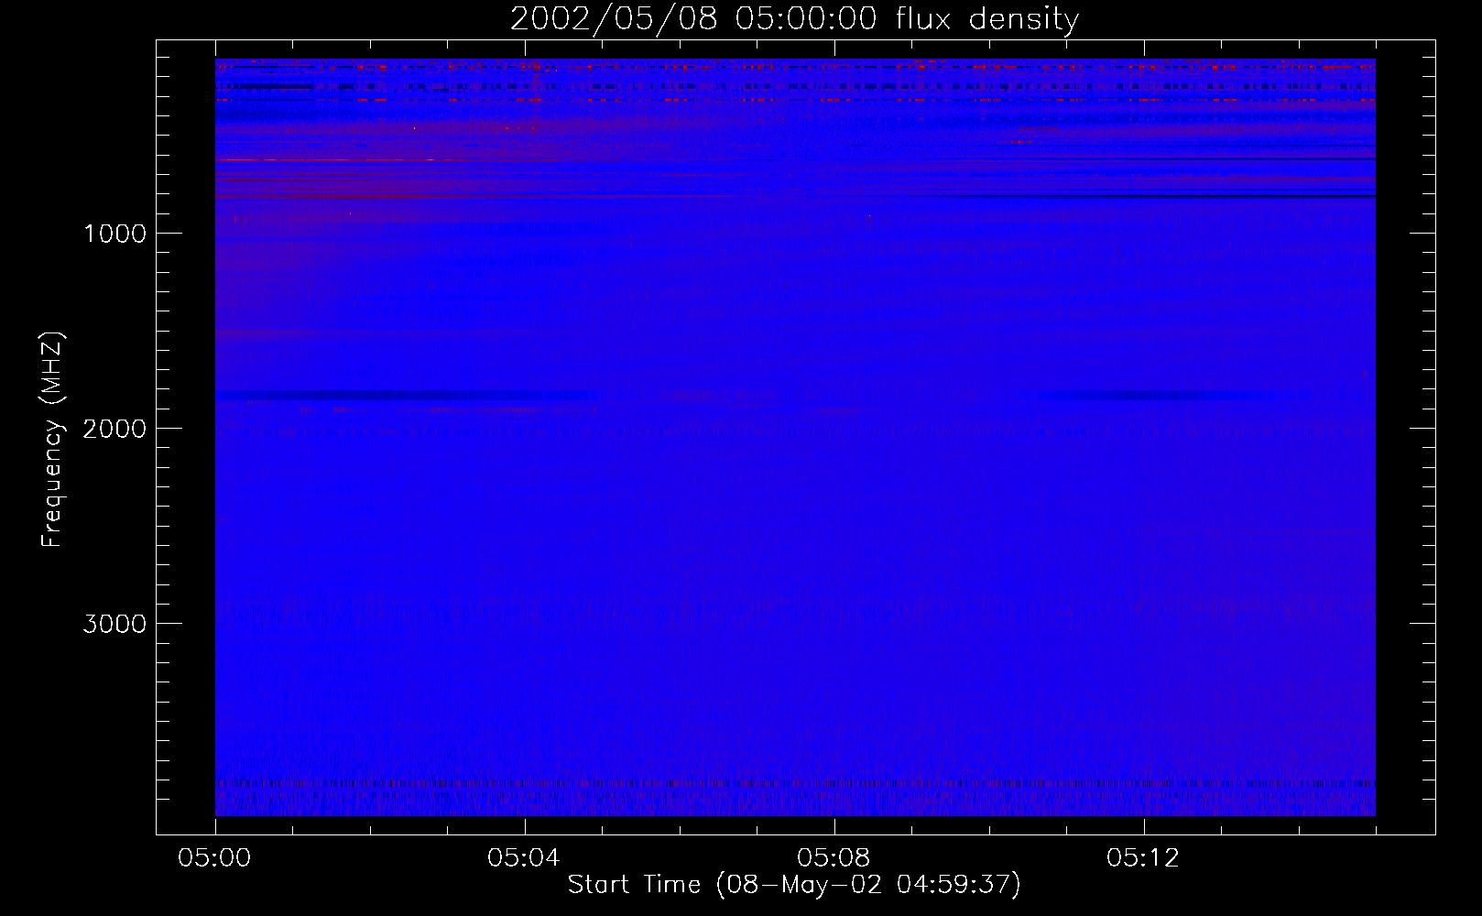Click the 05:12 time tick label
Viewport: 1482px width, 916px height.
click(1143, 858)
